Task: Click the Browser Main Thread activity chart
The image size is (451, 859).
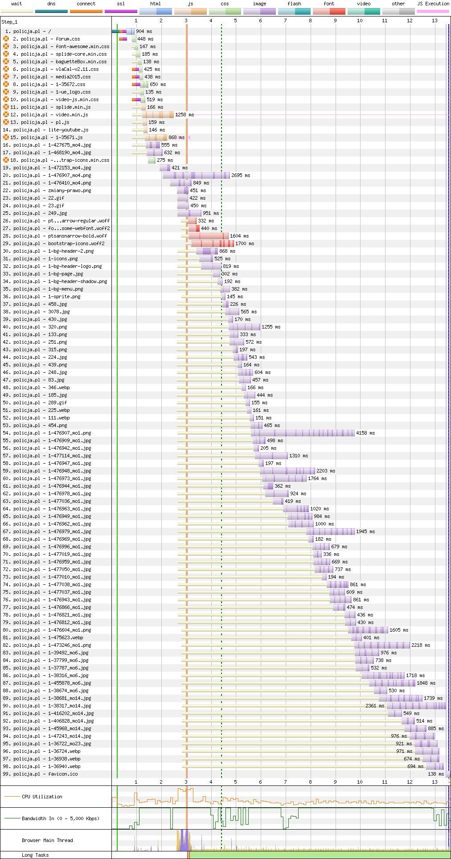Action: point(281,840)
